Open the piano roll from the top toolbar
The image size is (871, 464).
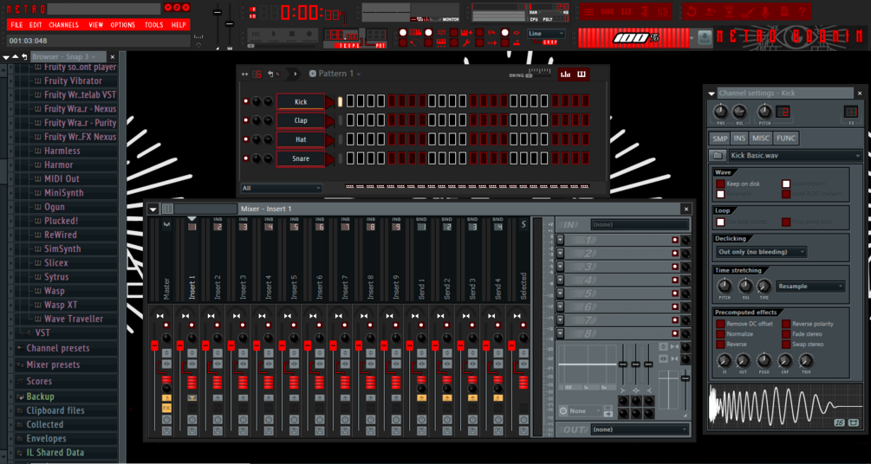pos(626,11)
